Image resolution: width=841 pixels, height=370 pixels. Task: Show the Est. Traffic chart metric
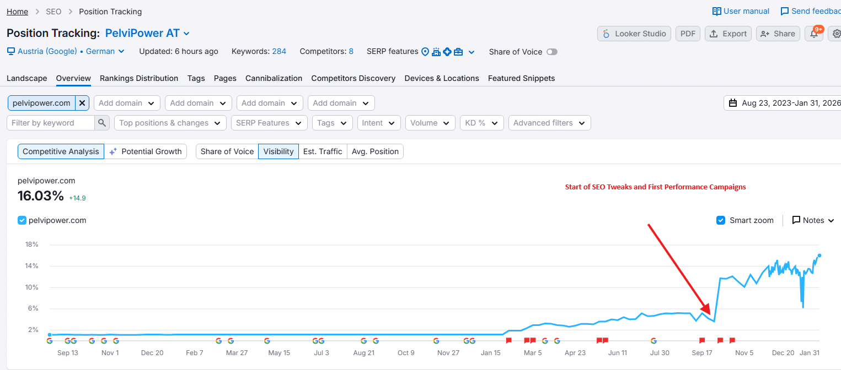(x=323, y=151)
